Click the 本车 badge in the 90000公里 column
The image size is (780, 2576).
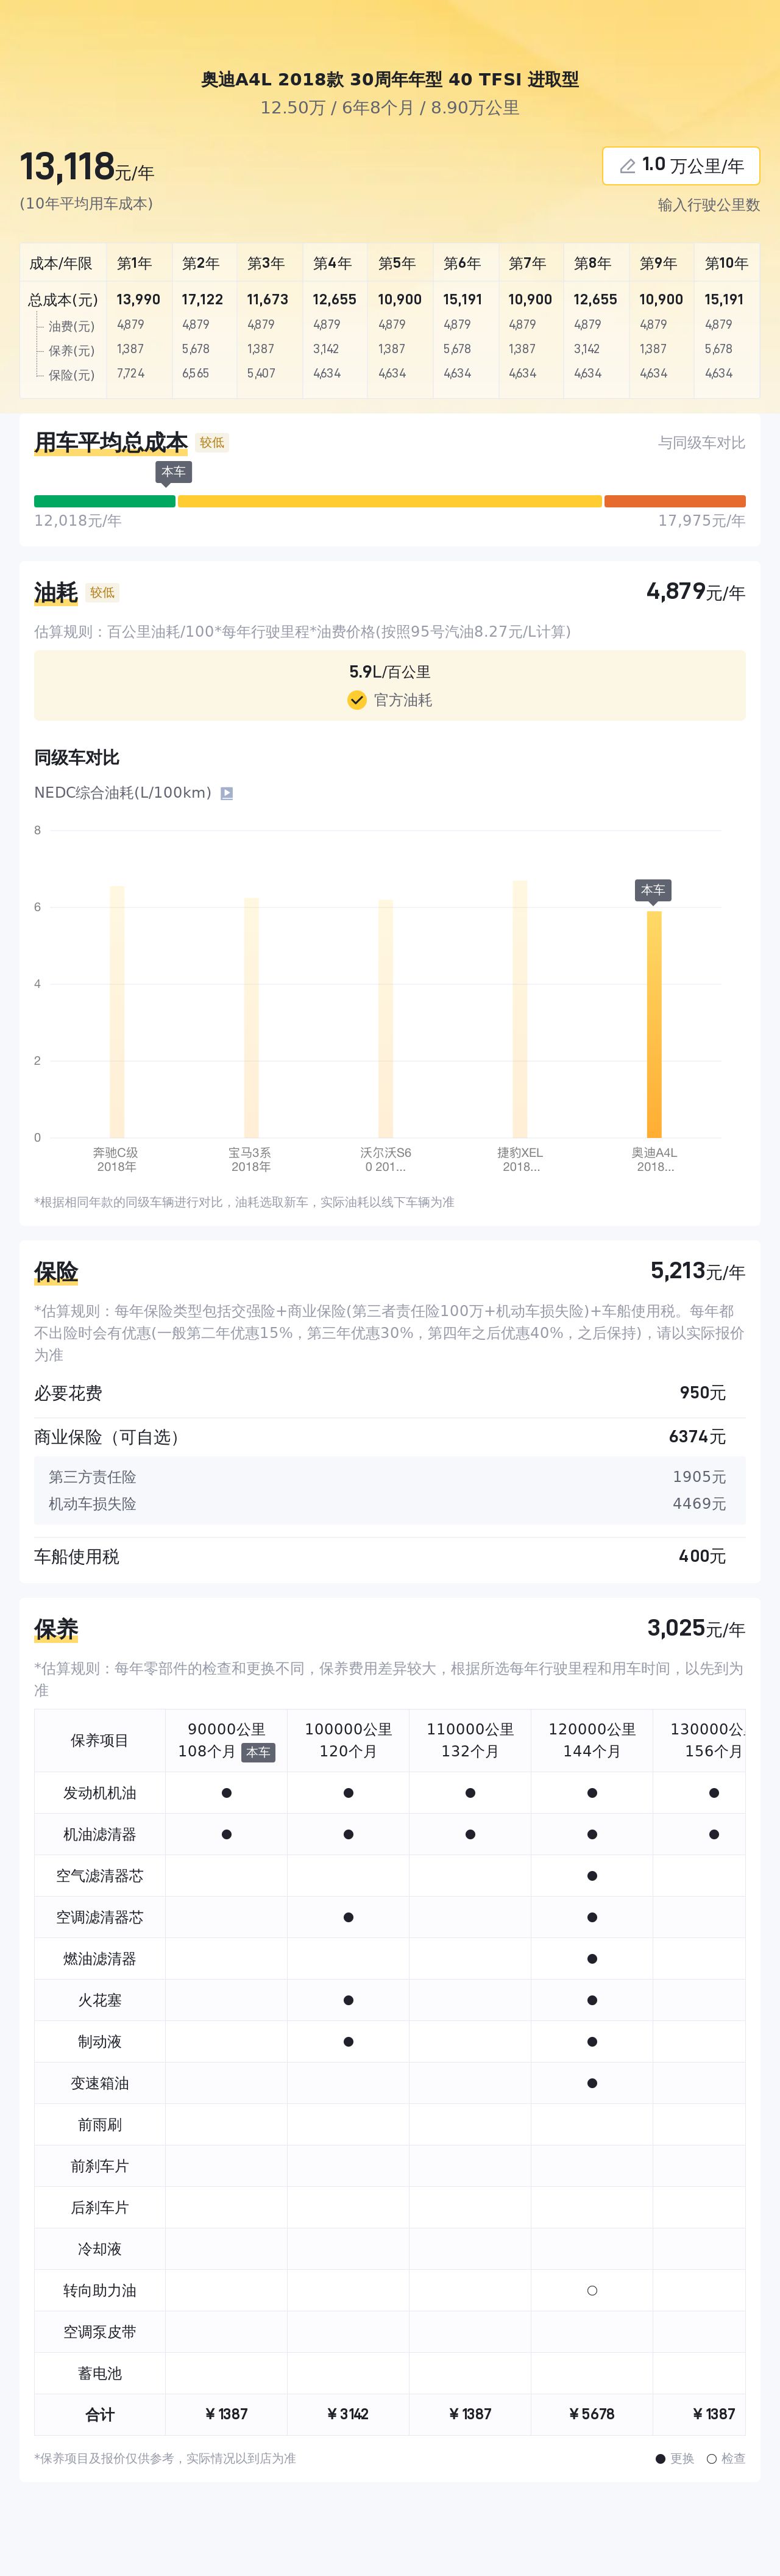(258, 1752)
